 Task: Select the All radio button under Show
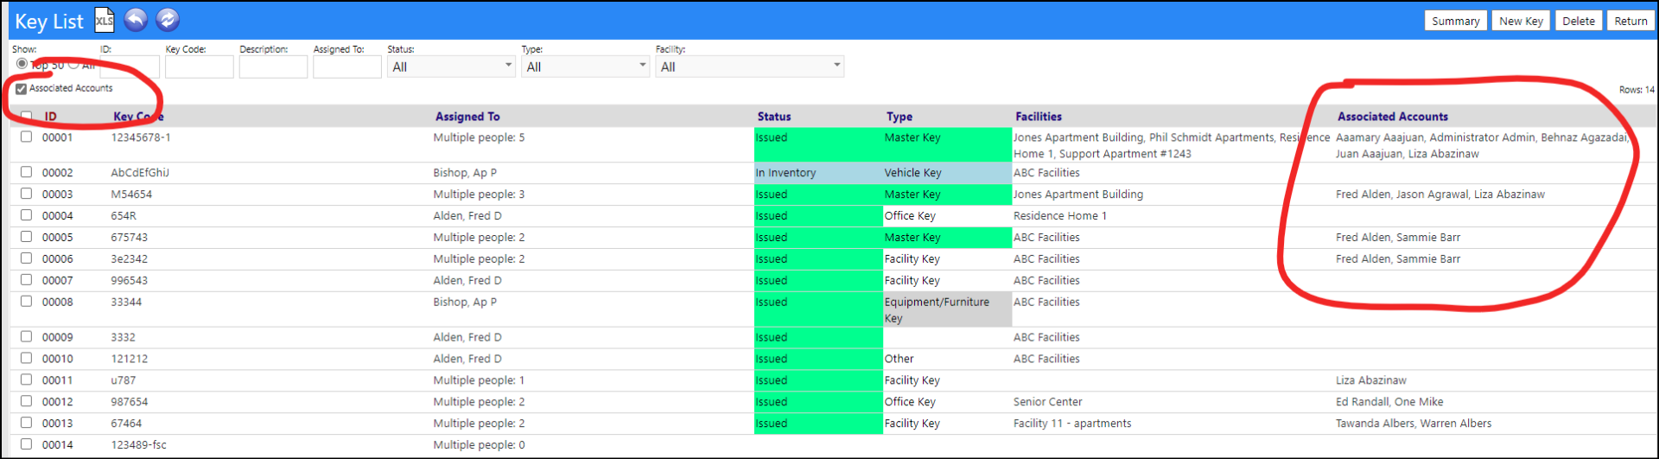tap(73, 64)
